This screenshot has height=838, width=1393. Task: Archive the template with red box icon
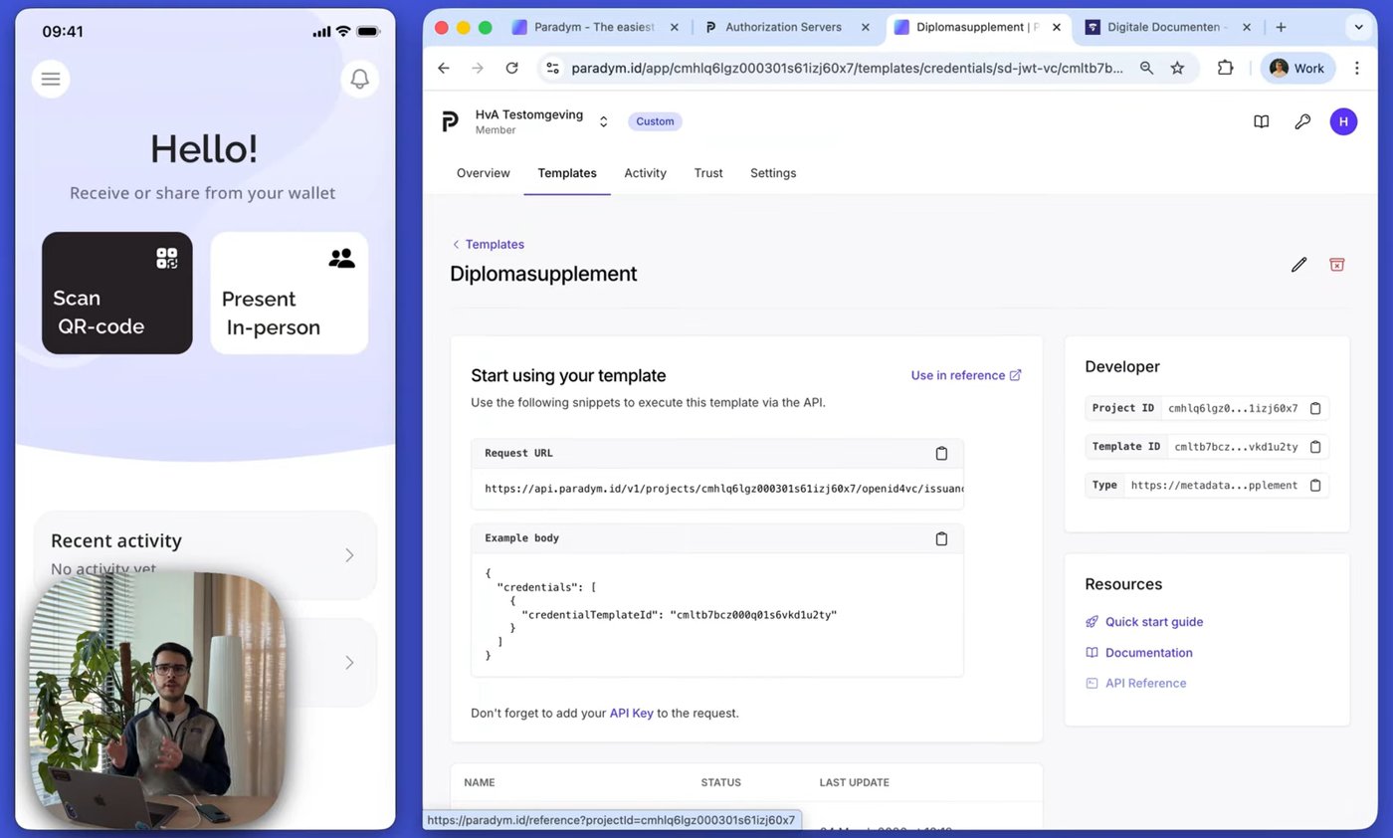click(x=1337, y=264)
